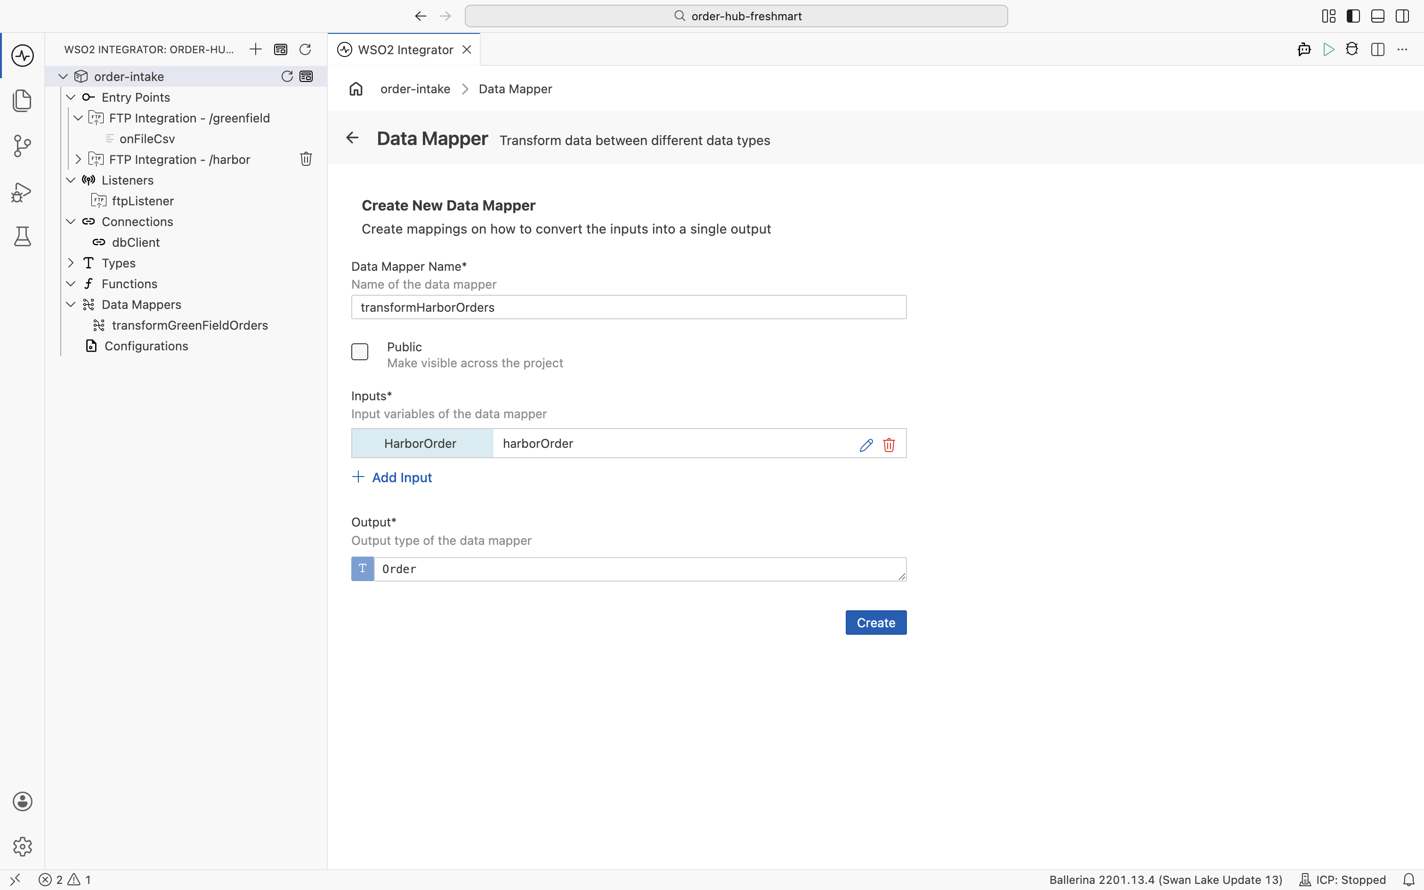The width and height of the screenshot is (1424, 890).
Task: Open the Testing flask icon
Action: (x=22, y=236)
